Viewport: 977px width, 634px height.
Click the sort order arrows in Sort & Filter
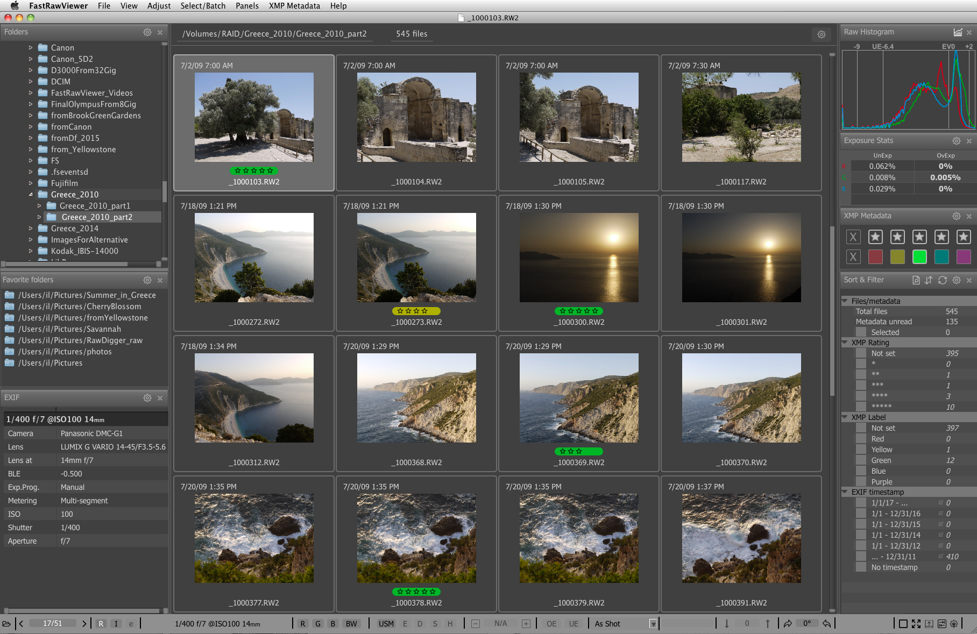click(x=929, y=280)
